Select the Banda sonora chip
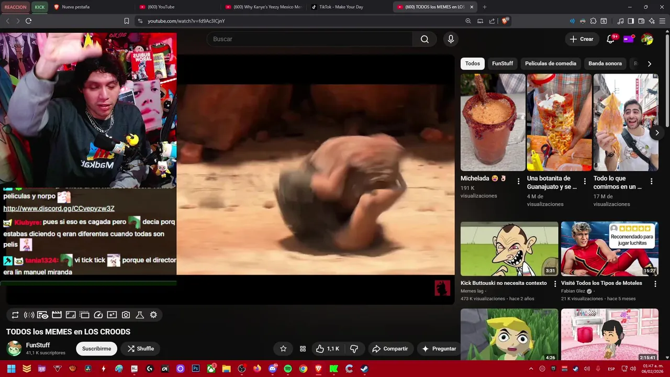The image size is (670, 377). [605, 63]
